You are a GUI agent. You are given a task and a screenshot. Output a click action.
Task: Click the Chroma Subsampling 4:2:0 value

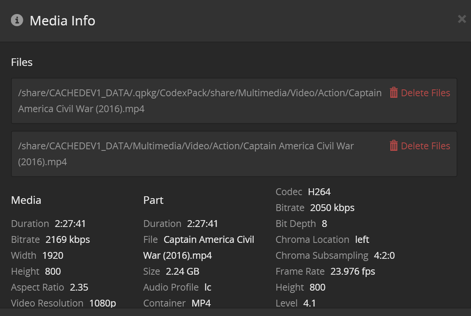point(384,255)
